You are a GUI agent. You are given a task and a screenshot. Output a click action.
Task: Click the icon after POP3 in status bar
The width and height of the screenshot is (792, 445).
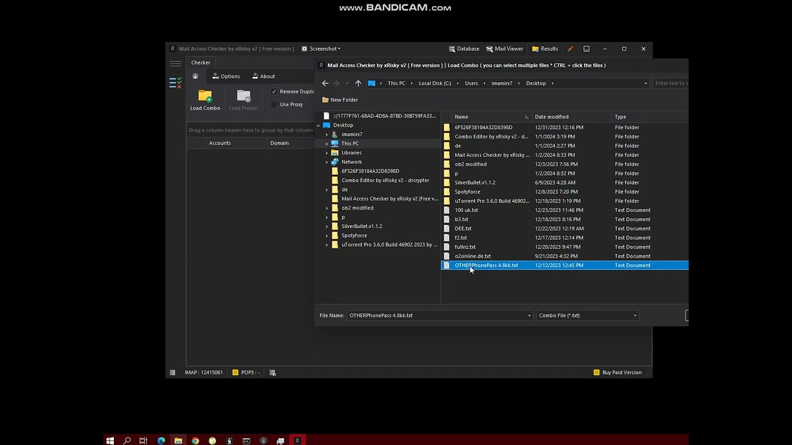[272, 373]
